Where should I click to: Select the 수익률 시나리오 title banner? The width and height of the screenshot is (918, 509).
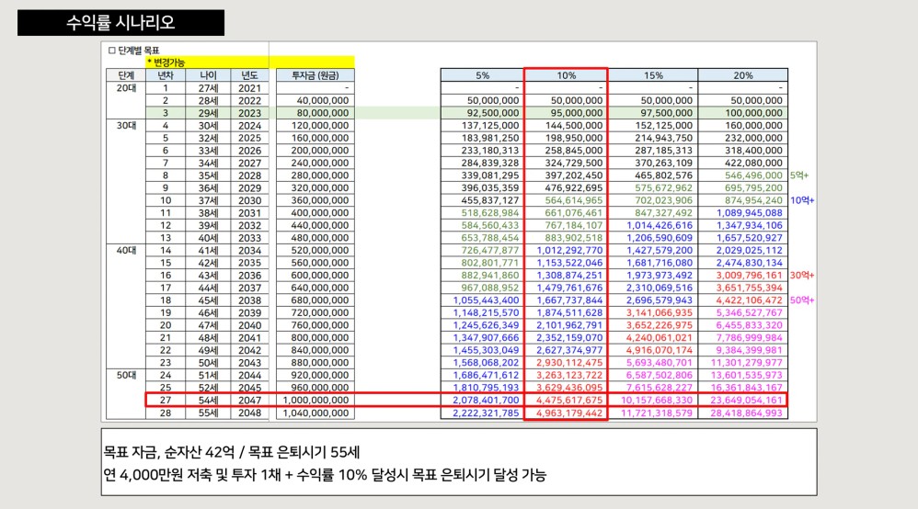click(120, 23)
